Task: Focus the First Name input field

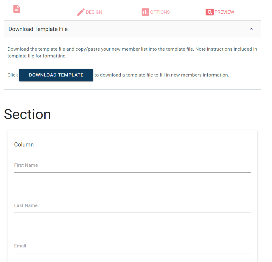Action: tap(132, 166)
